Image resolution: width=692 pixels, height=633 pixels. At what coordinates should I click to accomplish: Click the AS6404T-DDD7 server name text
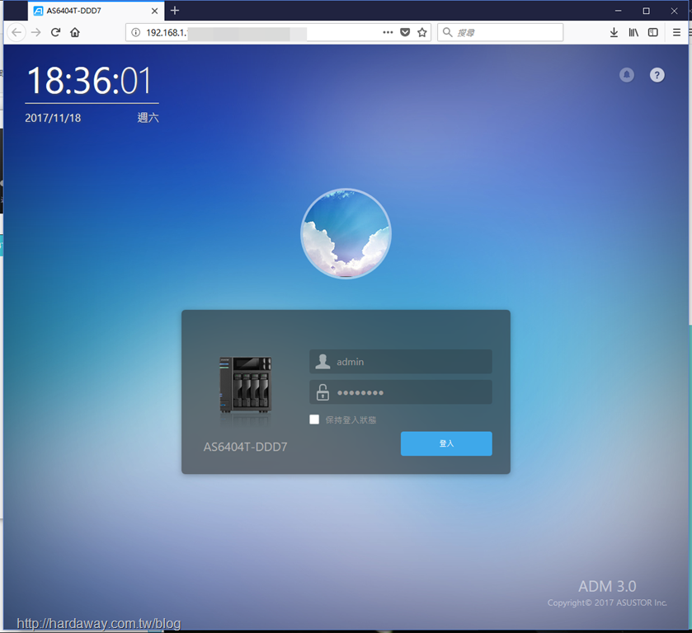(x=246, y=447)
